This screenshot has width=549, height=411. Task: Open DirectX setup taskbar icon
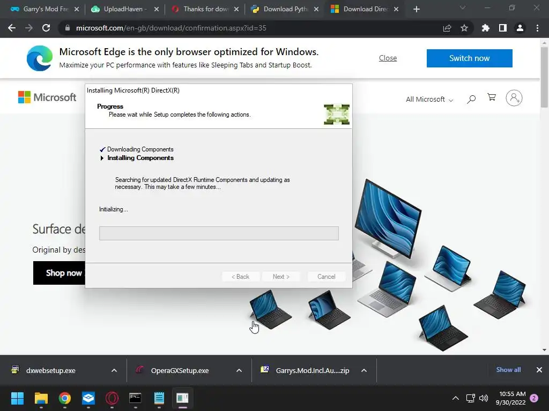182,398
